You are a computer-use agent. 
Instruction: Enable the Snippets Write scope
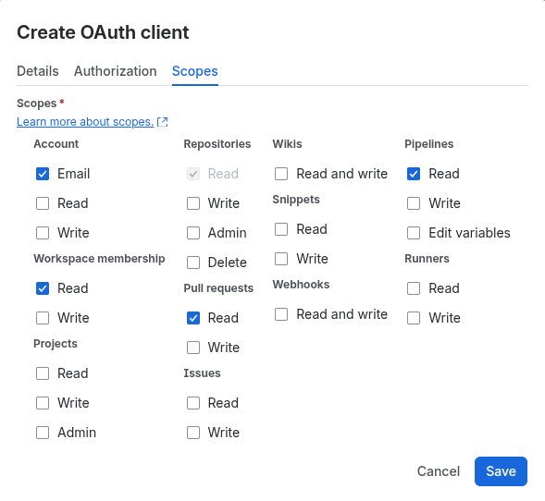click(281, 259)
